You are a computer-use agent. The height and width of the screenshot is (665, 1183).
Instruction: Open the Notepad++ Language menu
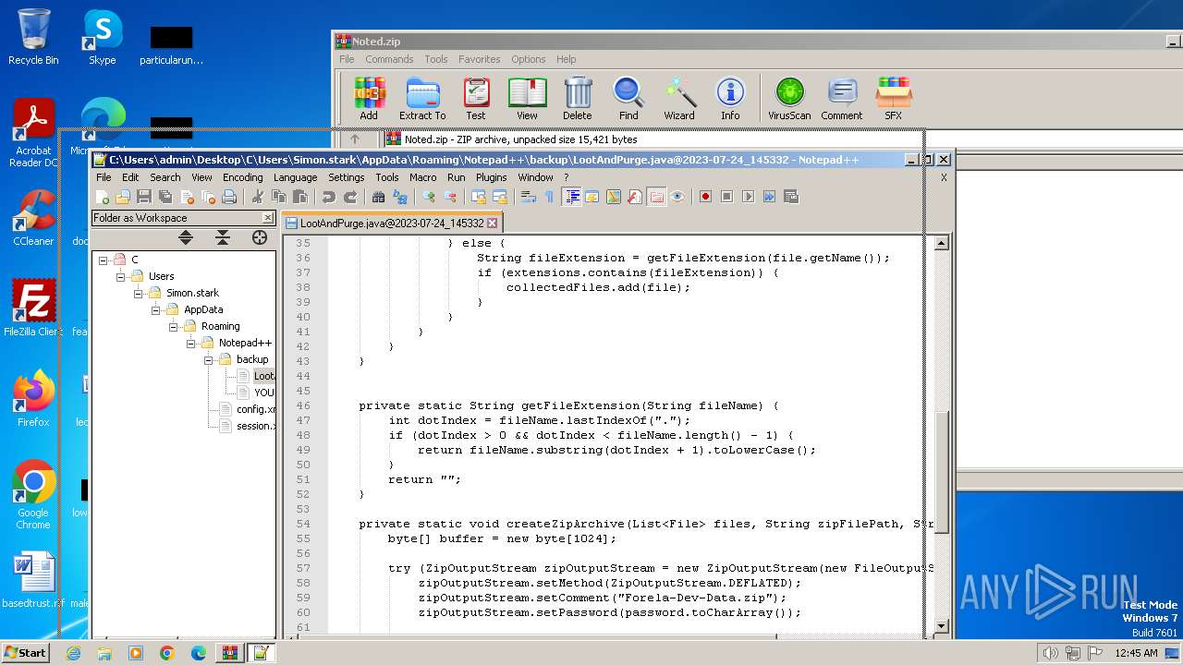point(295,177)
